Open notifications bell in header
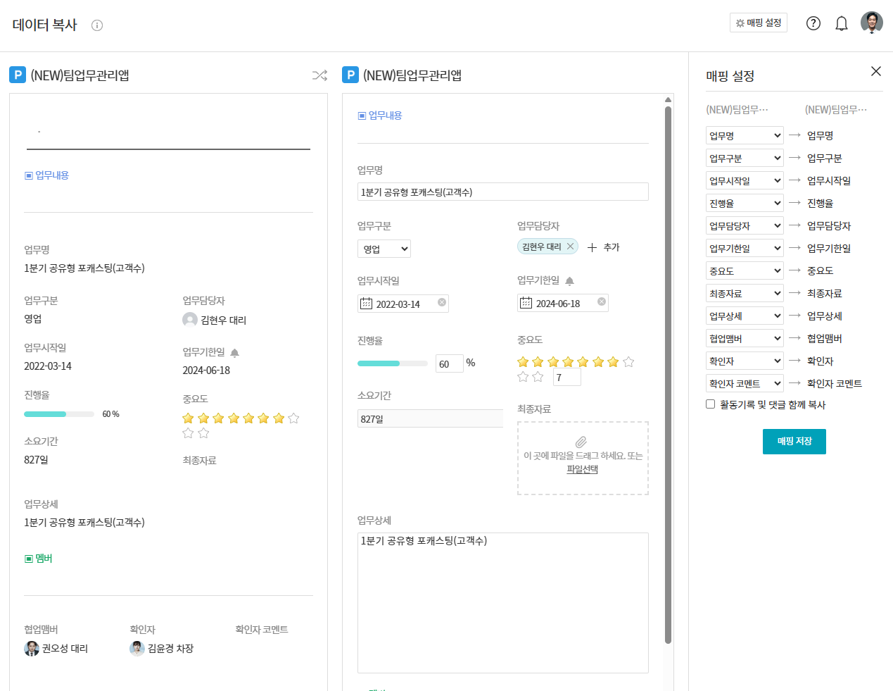The height and width of the screenshot is (691, 893). tap(841, 24)
